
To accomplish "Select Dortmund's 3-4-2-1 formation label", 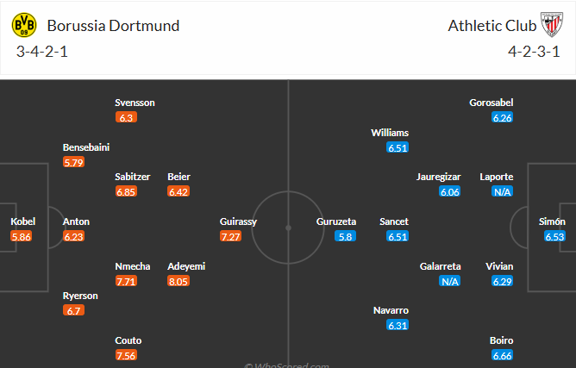I will point(41,50).
